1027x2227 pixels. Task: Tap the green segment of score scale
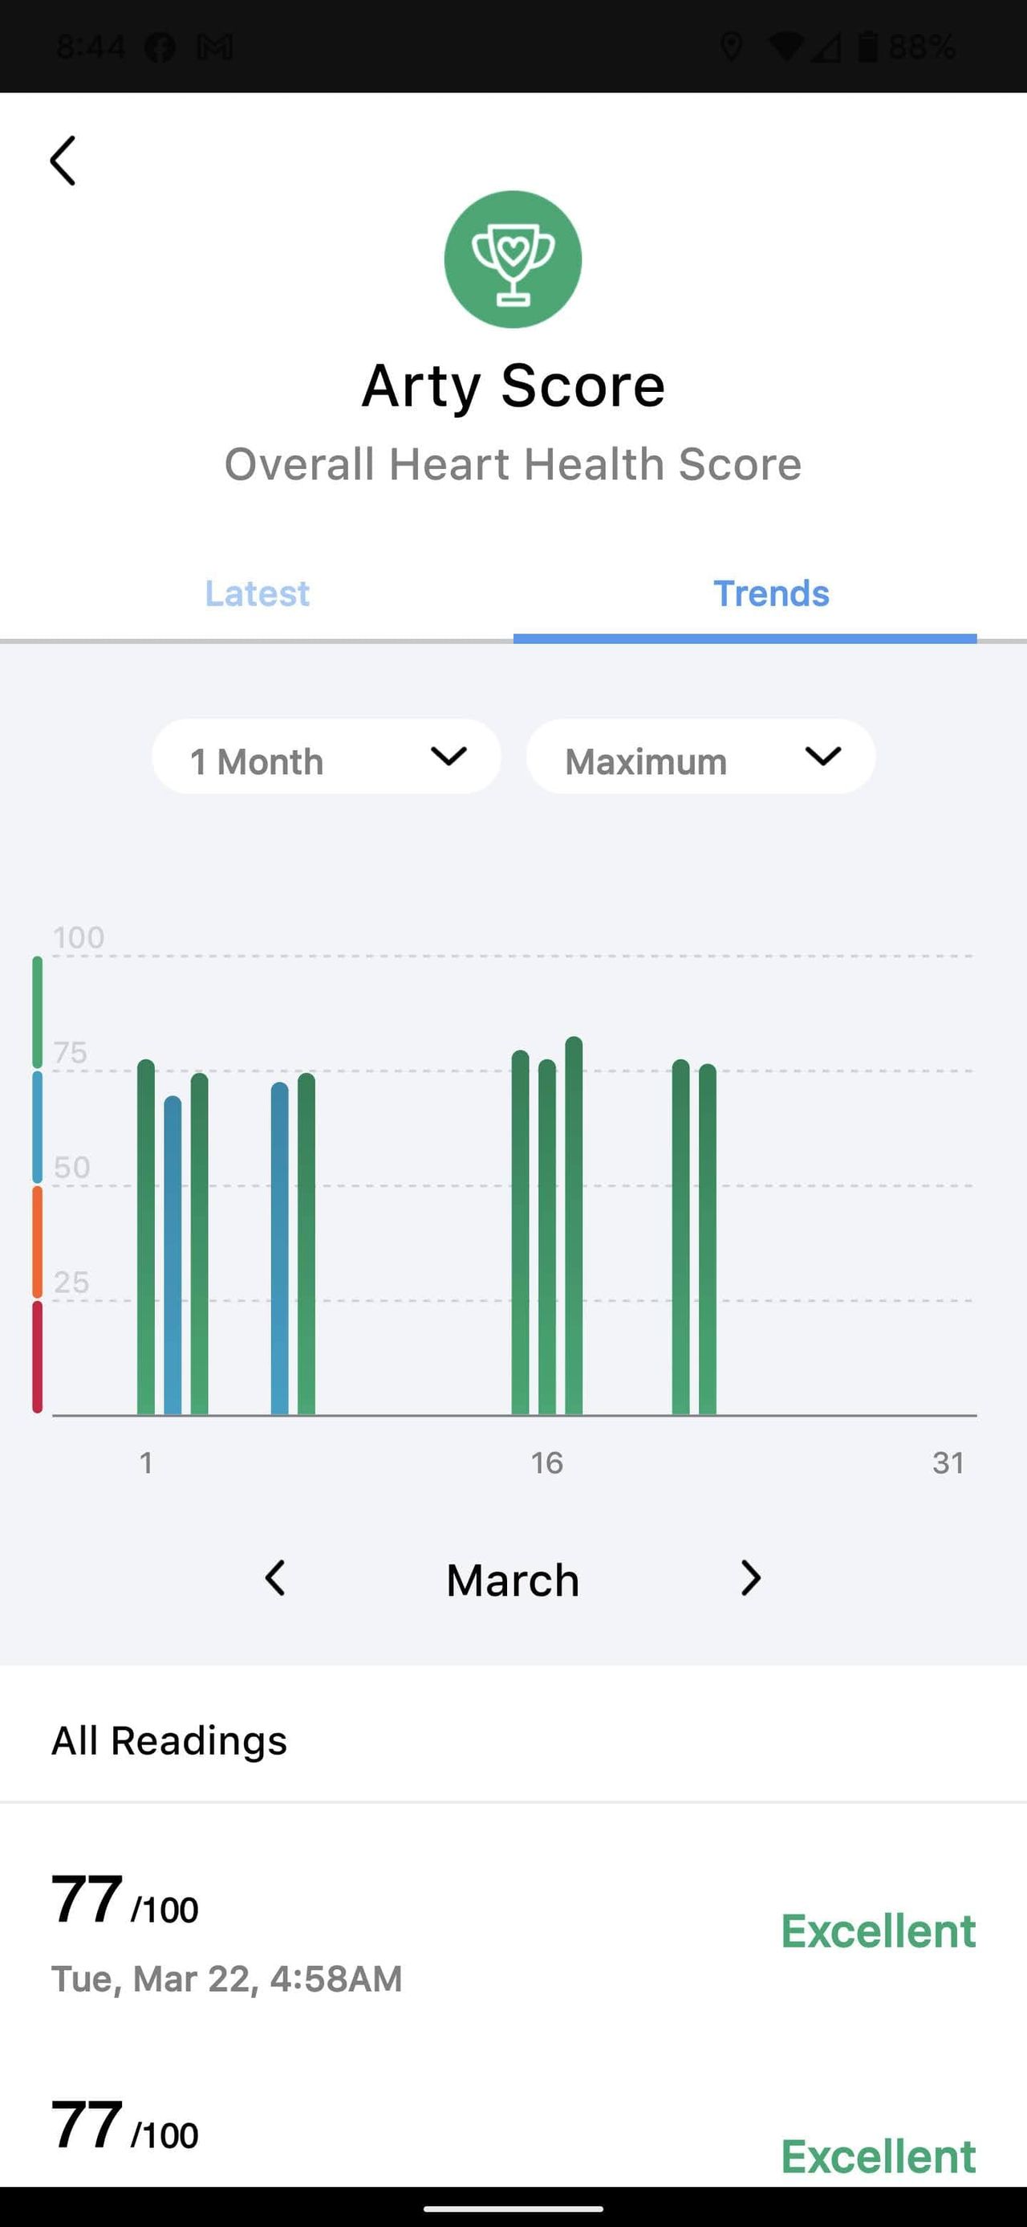point(37,1013)
